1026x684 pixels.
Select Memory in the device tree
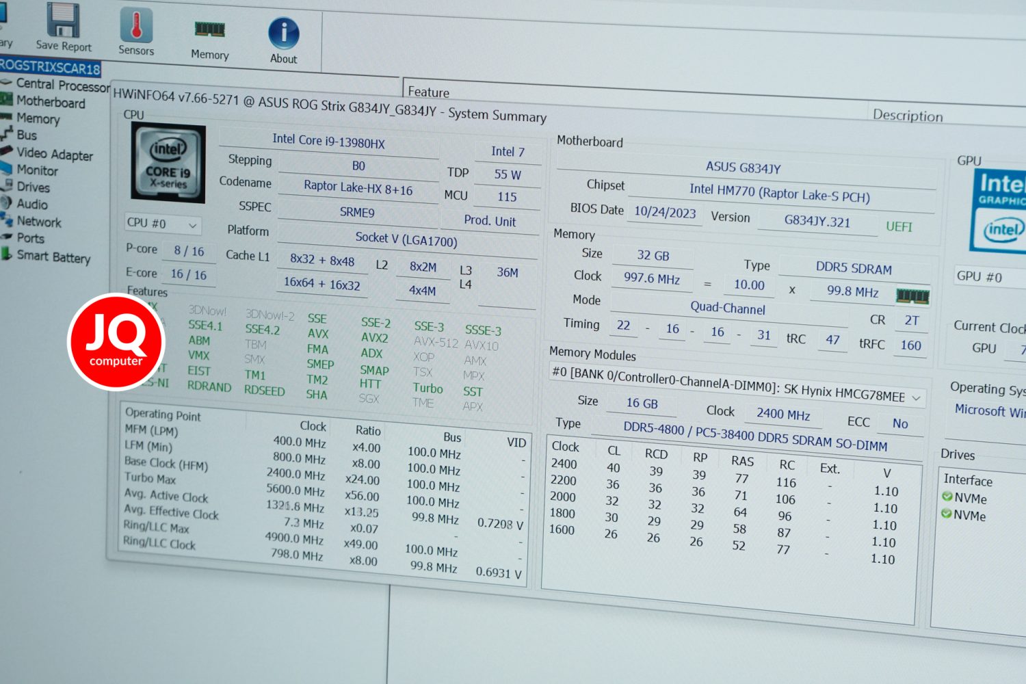point(38,118)
